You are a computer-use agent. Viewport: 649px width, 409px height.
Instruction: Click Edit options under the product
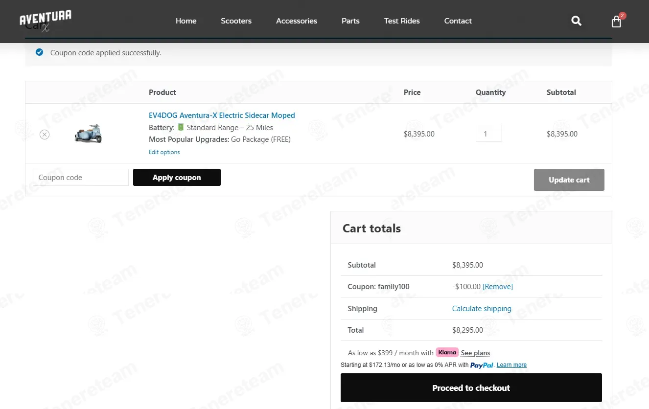pos(164,152)
